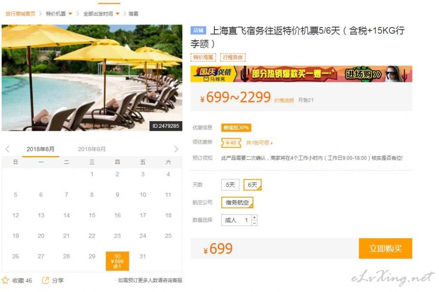This screenshot has width=439, height=292.
Task: Go to previous month with left arrow
Action: [8, 149]
